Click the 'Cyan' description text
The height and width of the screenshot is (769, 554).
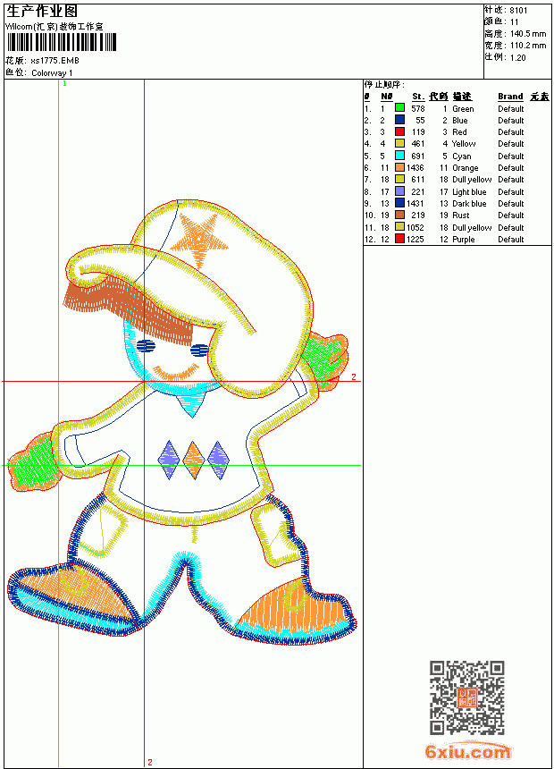click(x=461, y=156)
